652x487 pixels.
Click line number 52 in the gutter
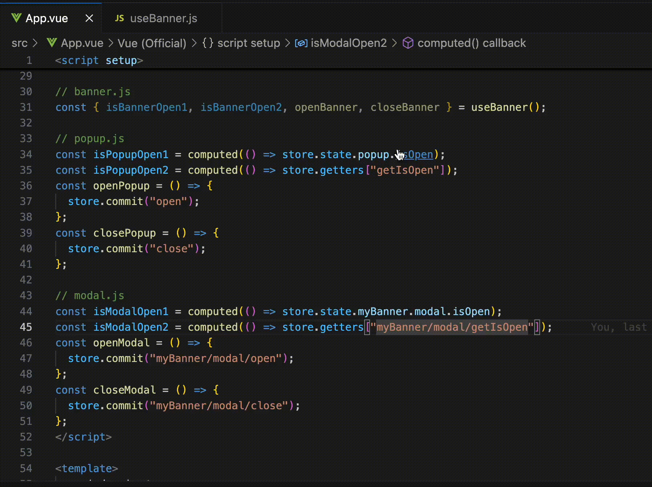coord(26,437)
